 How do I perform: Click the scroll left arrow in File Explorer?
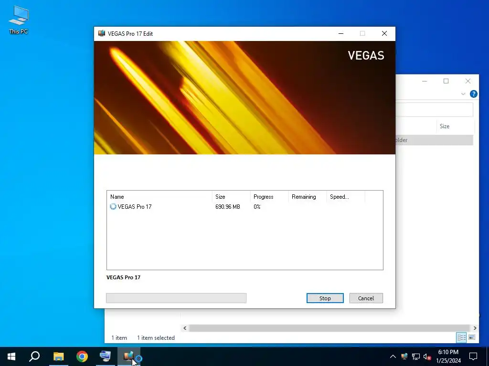coord(185,328)
